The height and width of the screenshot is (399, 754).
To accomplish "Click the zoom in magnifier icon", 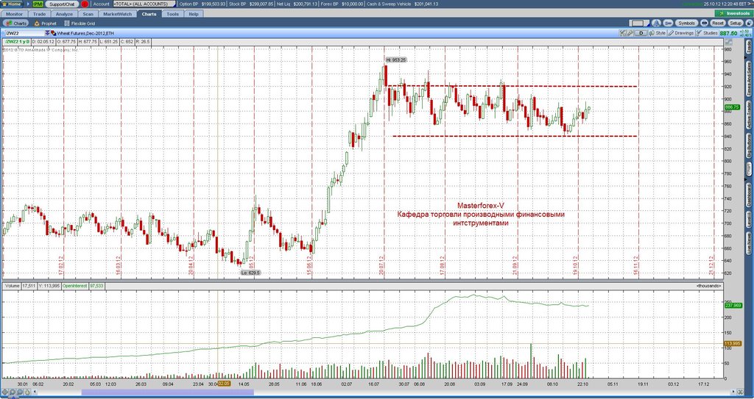I will [x=12, y=392].
